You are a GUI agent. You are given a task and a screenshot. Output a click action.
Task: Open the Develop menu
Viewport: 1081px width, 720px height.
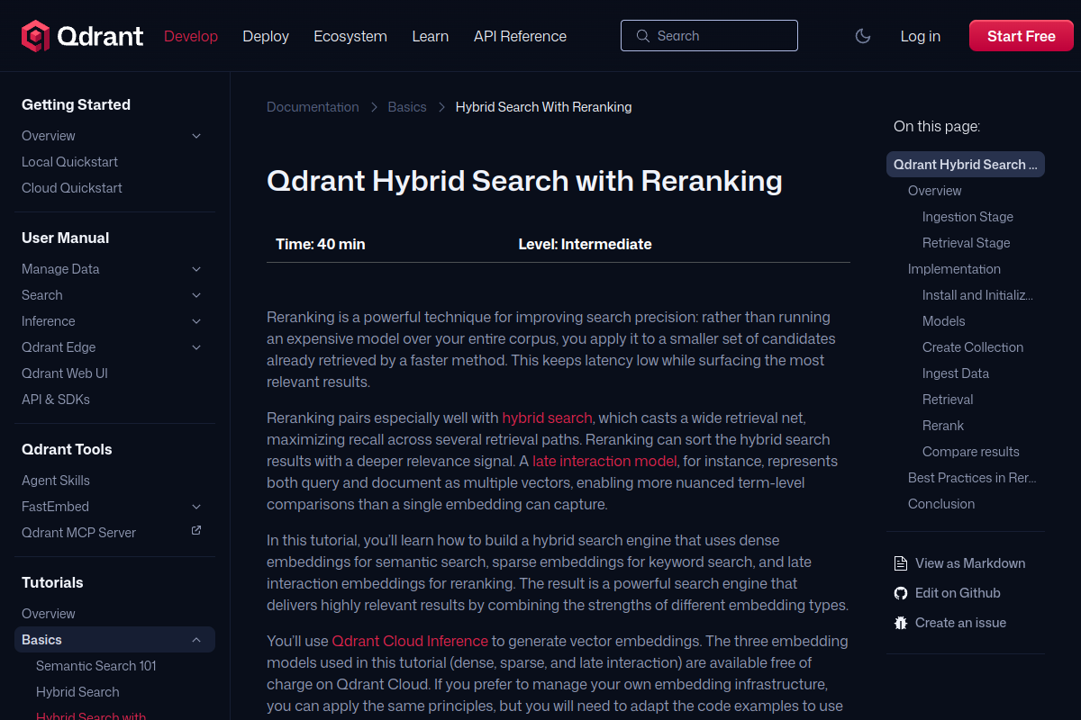pos(191,36)
